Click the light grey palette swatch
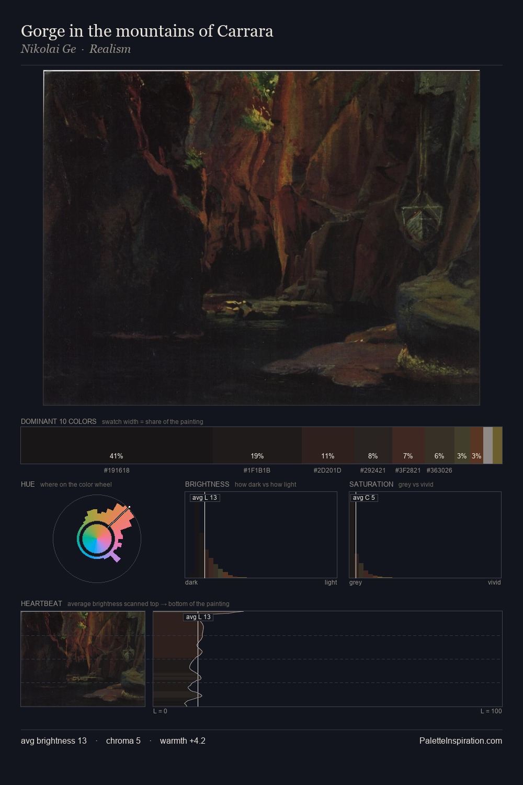This screenshot has width=523, height=785. coord(488,445)
